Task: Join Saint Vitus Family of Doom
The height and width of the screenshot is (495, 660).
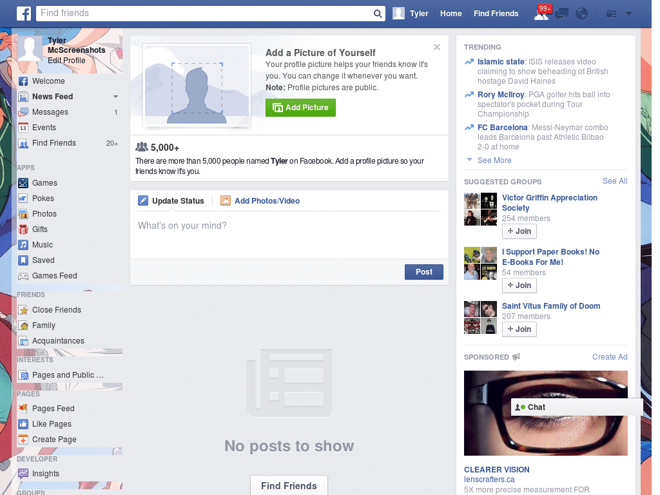Action: 519,329
